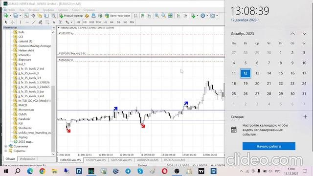The image size is (313, 176).
Task: Toggle the Navigator panel via star-folder icon
Action: [x=40, y=16]
